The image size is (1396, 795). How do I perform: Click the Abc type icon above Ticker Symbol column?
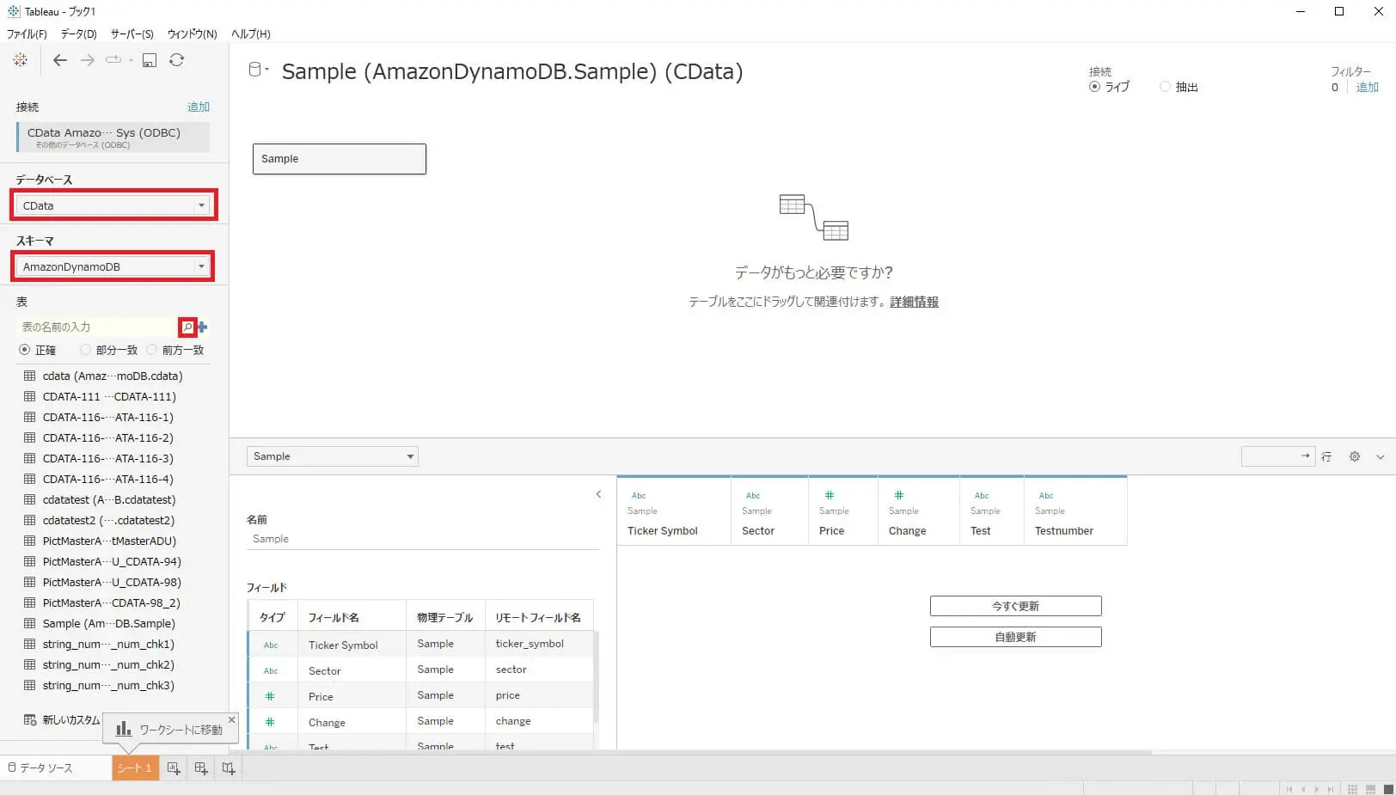pos(639,496)
